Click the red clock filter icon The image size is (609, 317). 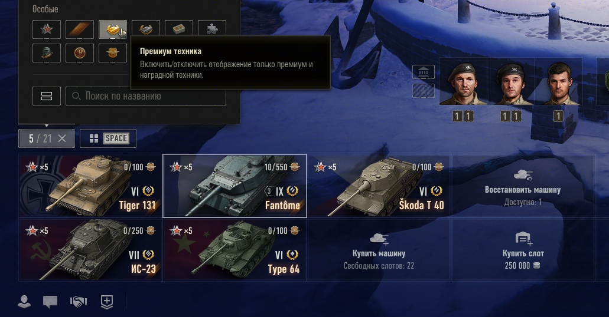click(80, 52)
